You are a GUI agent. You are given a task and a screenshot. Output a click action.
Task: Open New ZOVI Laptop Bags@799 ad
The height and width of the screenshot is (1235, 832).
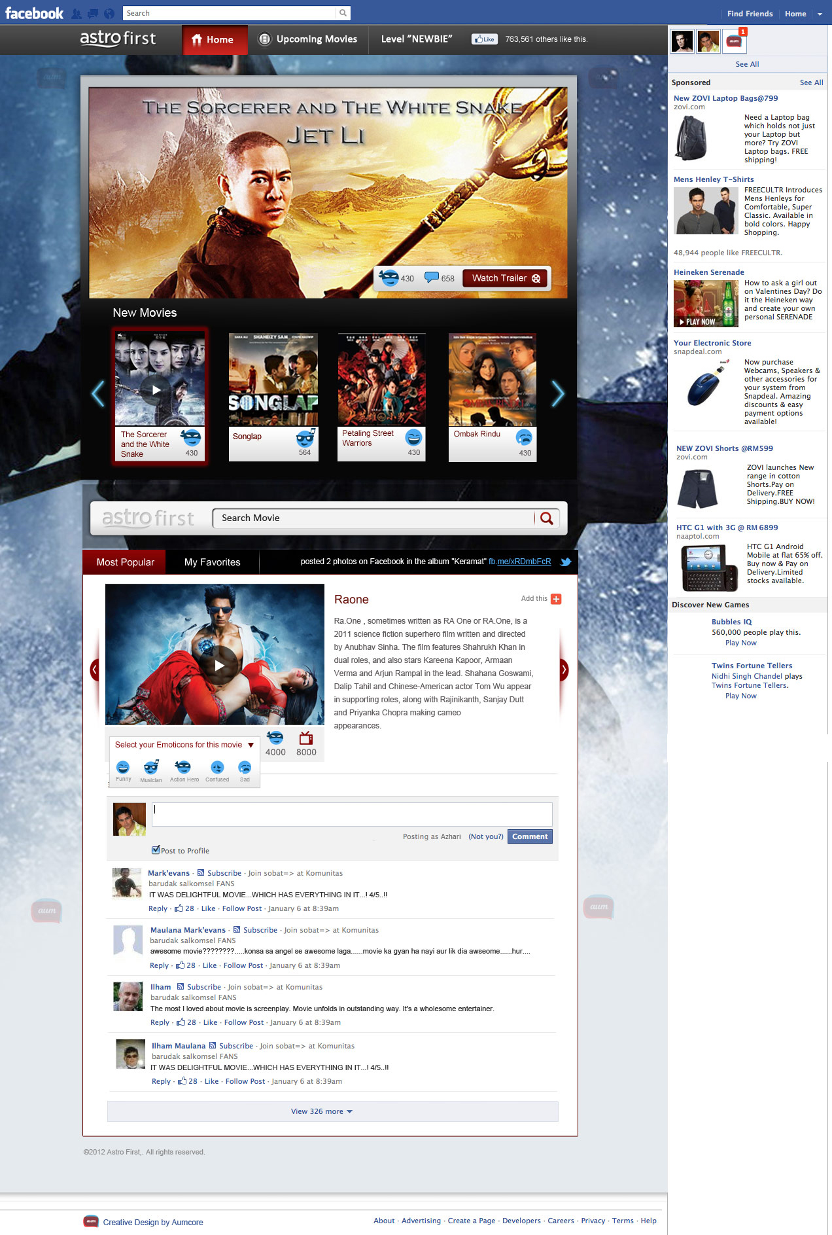[x=726, y=98]
